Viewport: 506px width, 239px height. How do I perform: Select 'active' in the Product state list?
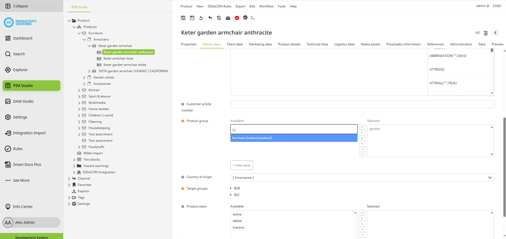(x=237, y=214)
